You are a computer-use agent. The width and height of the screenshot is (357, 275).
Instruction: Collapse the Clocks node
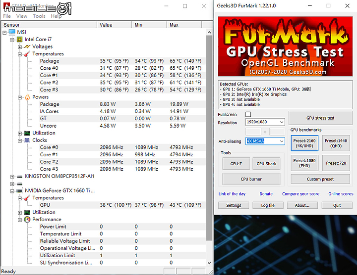tap(19, 141)
